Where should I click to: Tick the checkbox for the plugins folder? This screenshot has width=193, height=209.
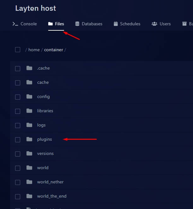click(18, 139)
